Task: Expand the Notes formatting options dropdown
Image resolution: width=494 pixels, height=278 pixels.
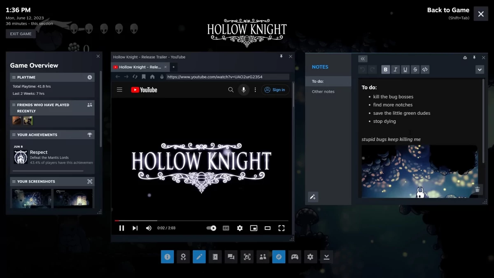Action: [x=480, y=70]
